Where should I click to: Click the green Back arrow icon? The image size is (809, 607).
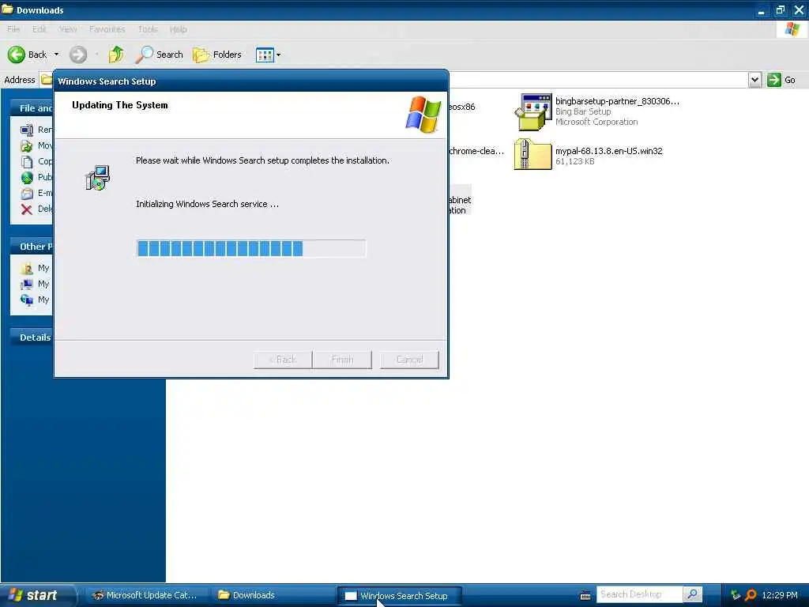coord(16,55)
